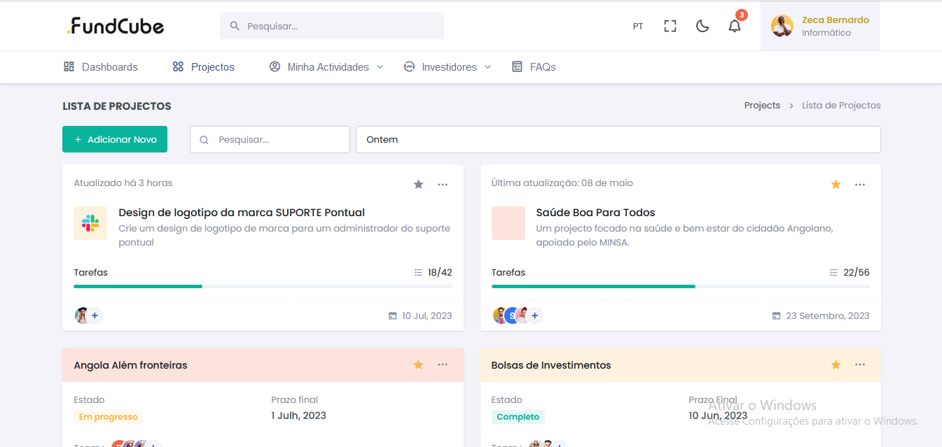The width and height of the screenshot is (942, 447).
Task: Add member to Saúde Boa Para Todos
Action: [x=534, y=315]
